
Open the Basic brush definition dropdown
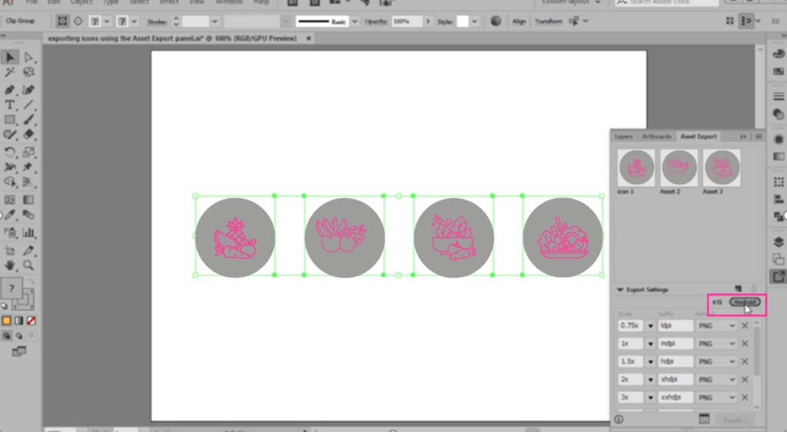355,21
